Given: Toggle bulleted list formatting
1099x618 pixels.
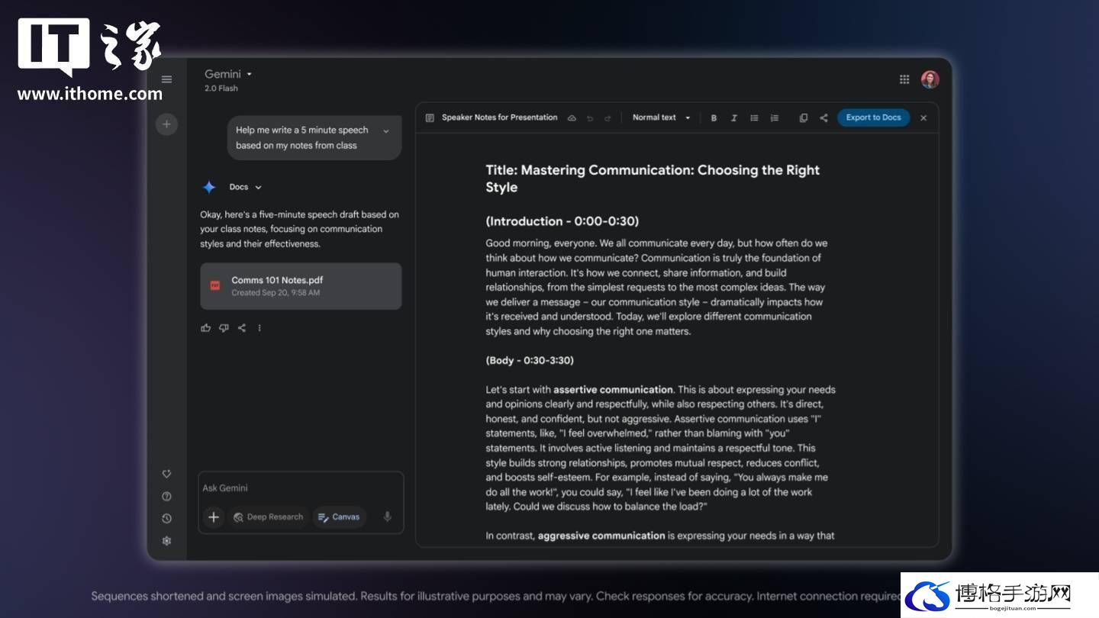Looking at the screenshot, I should [754, 117].
